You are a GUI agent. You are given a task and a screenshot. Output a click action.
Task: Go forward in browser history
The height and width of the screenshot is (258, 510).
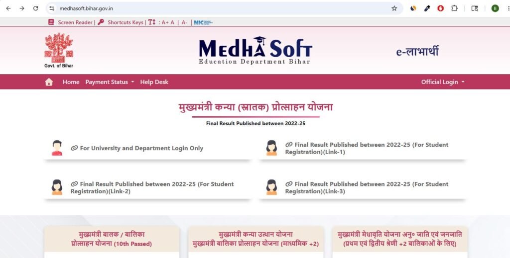tap(22, 8)
